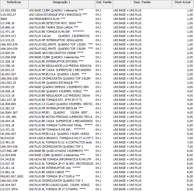Screen dimensions: 194x191
Task: Select reference U6.002.567
Action: [x=8, y=74]
